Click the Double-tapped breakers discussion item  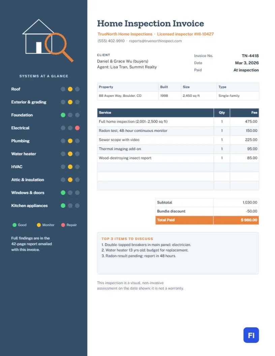coord(146,245)
